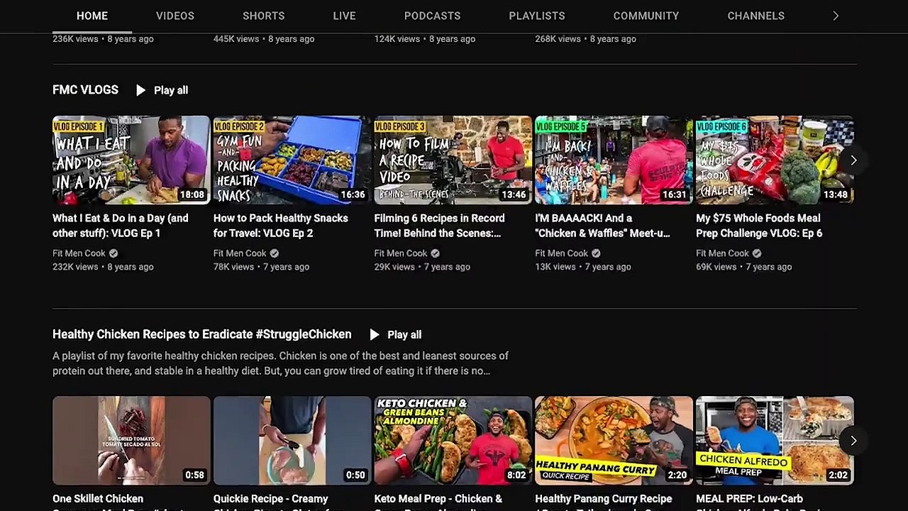Play all Healthy Chicken Recipes playlist videos
The height and width of the screenshot is (511, 908).
click(396, 335)
